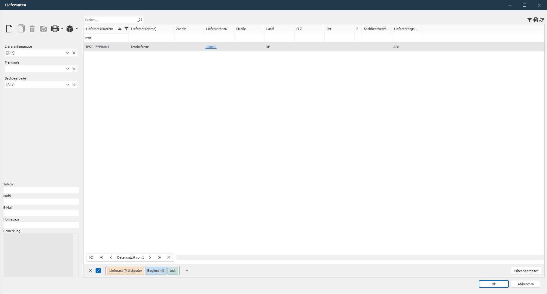
Task: Refresh the supplier list
Action: click(x=542, y=20)
